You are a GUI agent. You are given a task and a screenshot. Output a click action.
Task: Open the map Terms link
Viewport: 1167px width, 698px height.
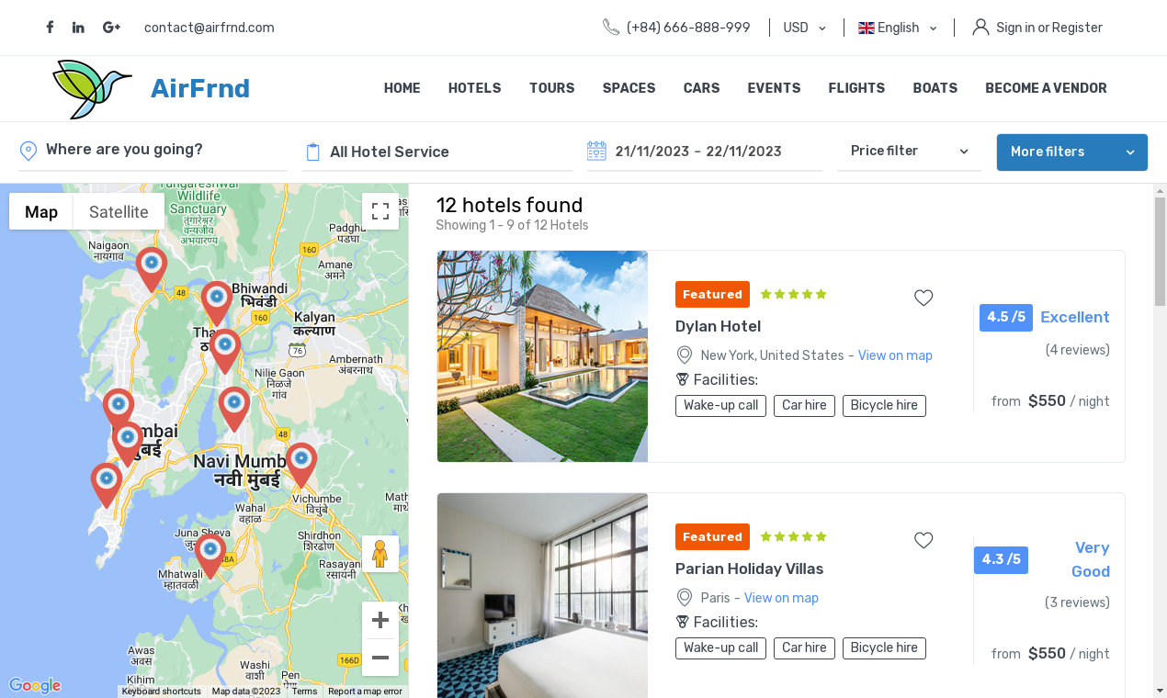pos(304,692)
